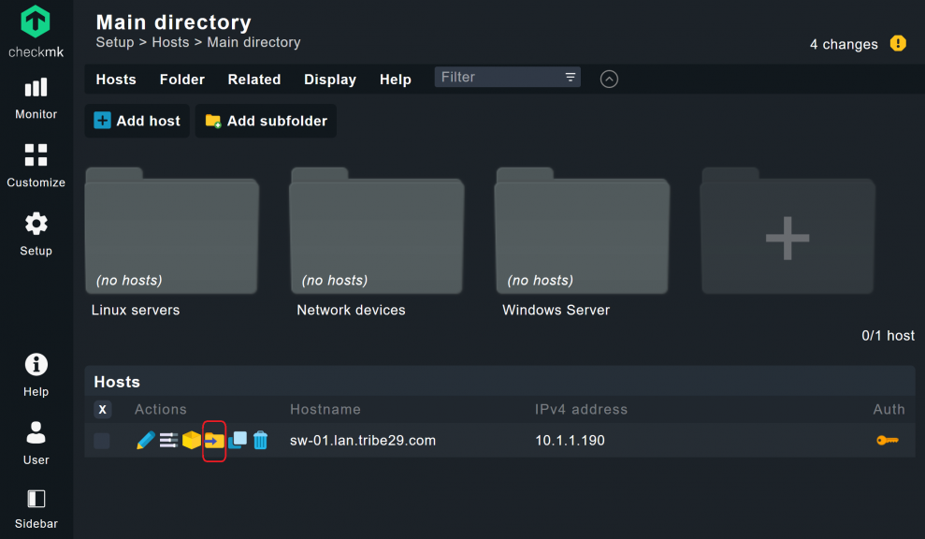The image size is (925, 539).
Task: Click the clone host icon
Action: (238, 440)
